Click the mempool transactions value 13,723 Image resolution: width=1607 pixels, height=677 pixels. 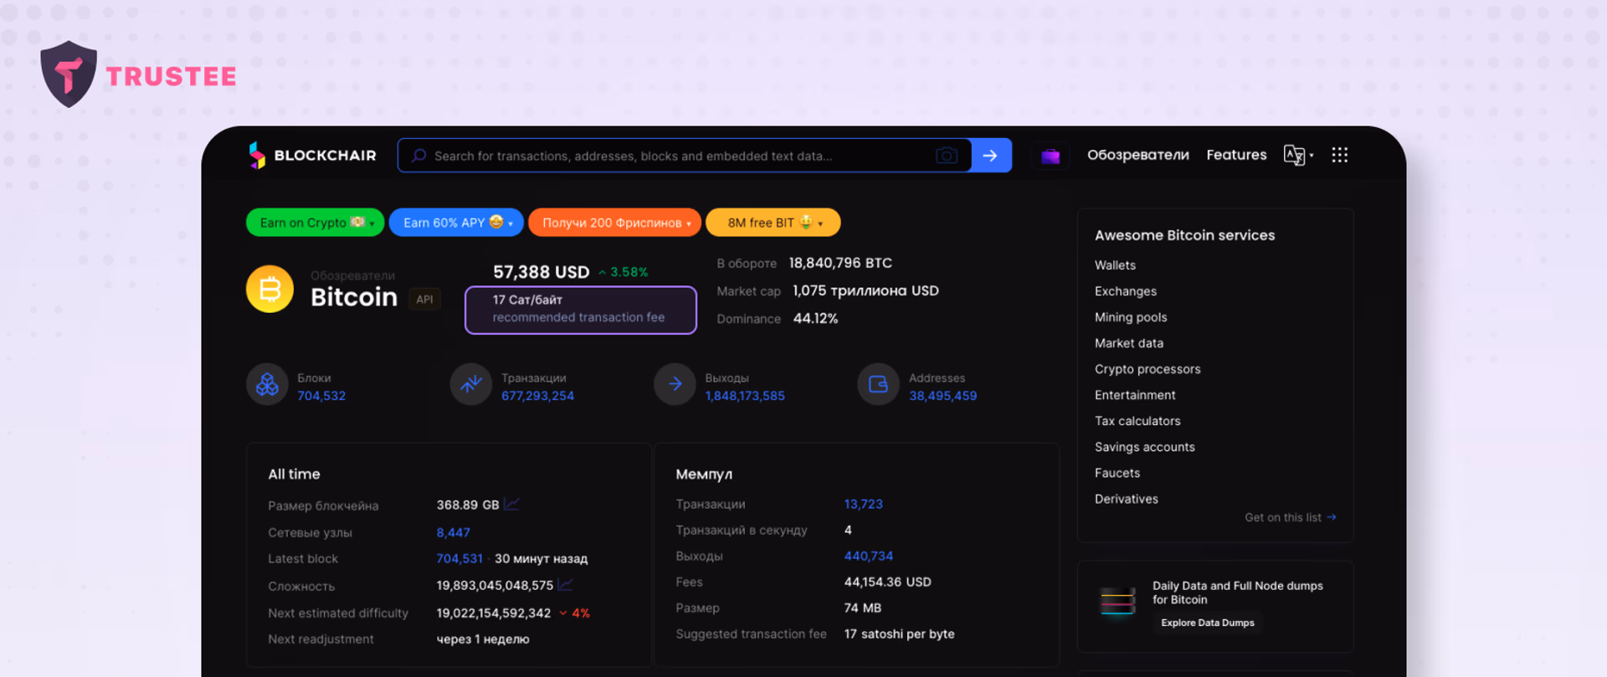[x=864, y=504]
